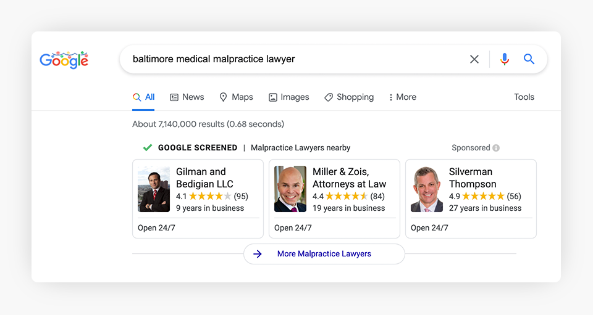The width and height of the screenshot is (593, 315).
Task: Select the All results tab
Action: [x=143, y=97]
